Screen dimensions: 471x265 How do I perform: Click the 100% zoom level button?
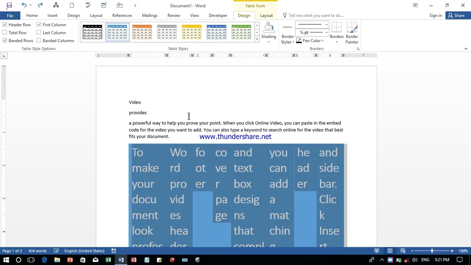(x=463, y=251)
